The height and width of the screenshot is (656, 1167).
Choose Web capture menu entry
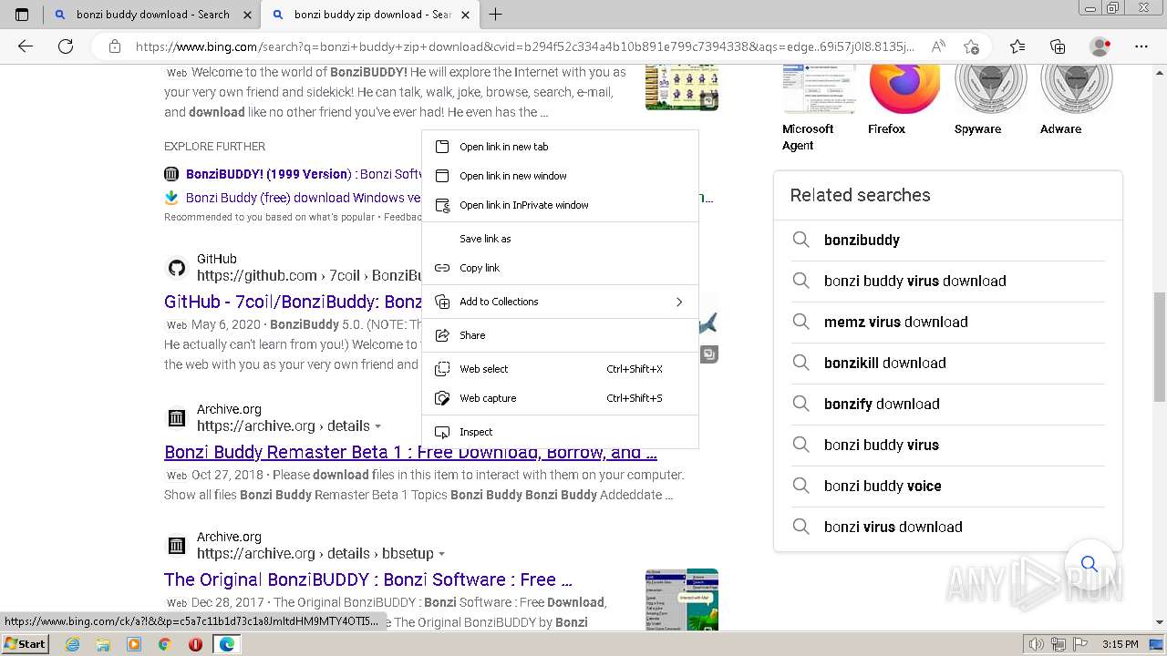(x=560, y=398)
